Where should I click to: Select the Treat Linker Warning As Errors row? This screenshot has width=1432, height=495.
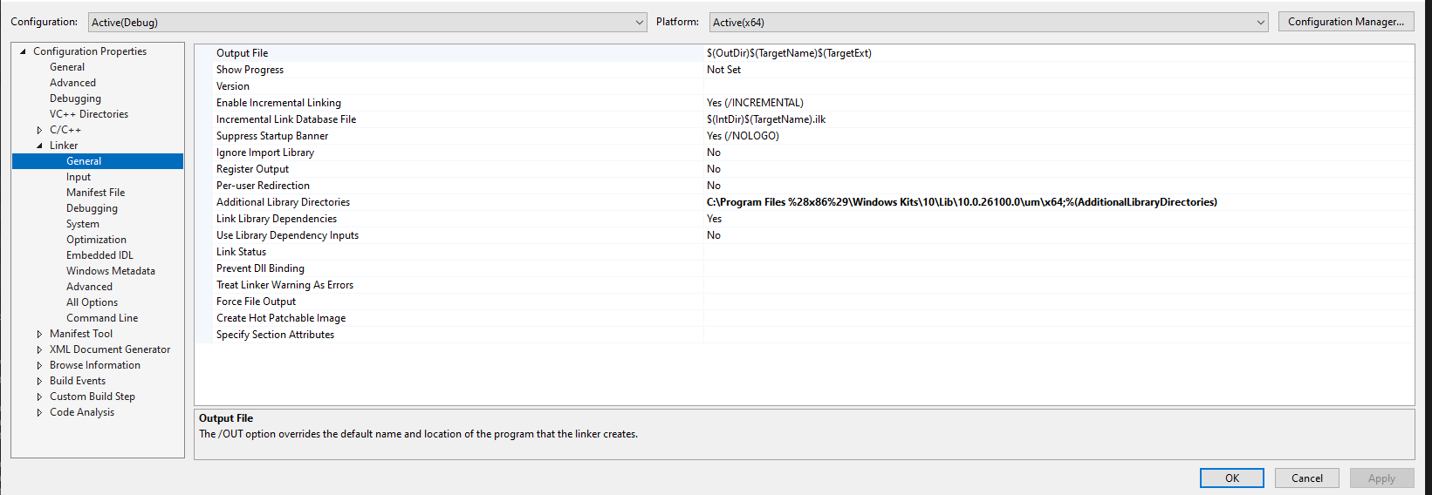(284, 285)
